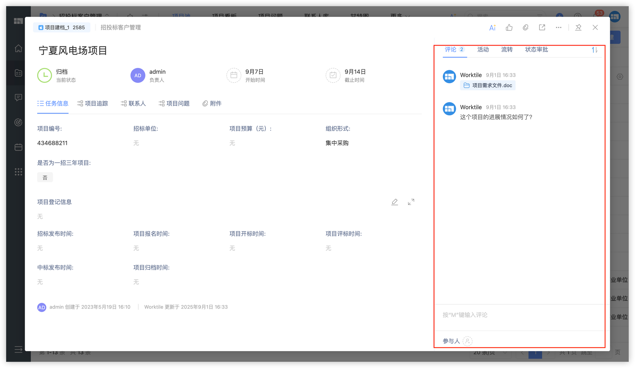Viewport: 635px width, 368px height.
Task: Switch to the 状态审批 tab
Action: (536, 50)
